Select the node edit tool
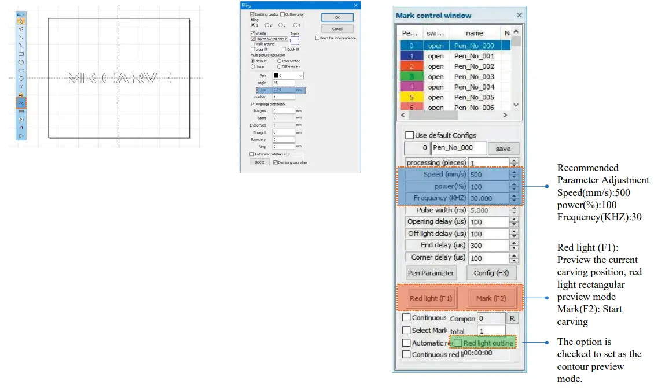654x389 pixels. (x=21, y=29)
